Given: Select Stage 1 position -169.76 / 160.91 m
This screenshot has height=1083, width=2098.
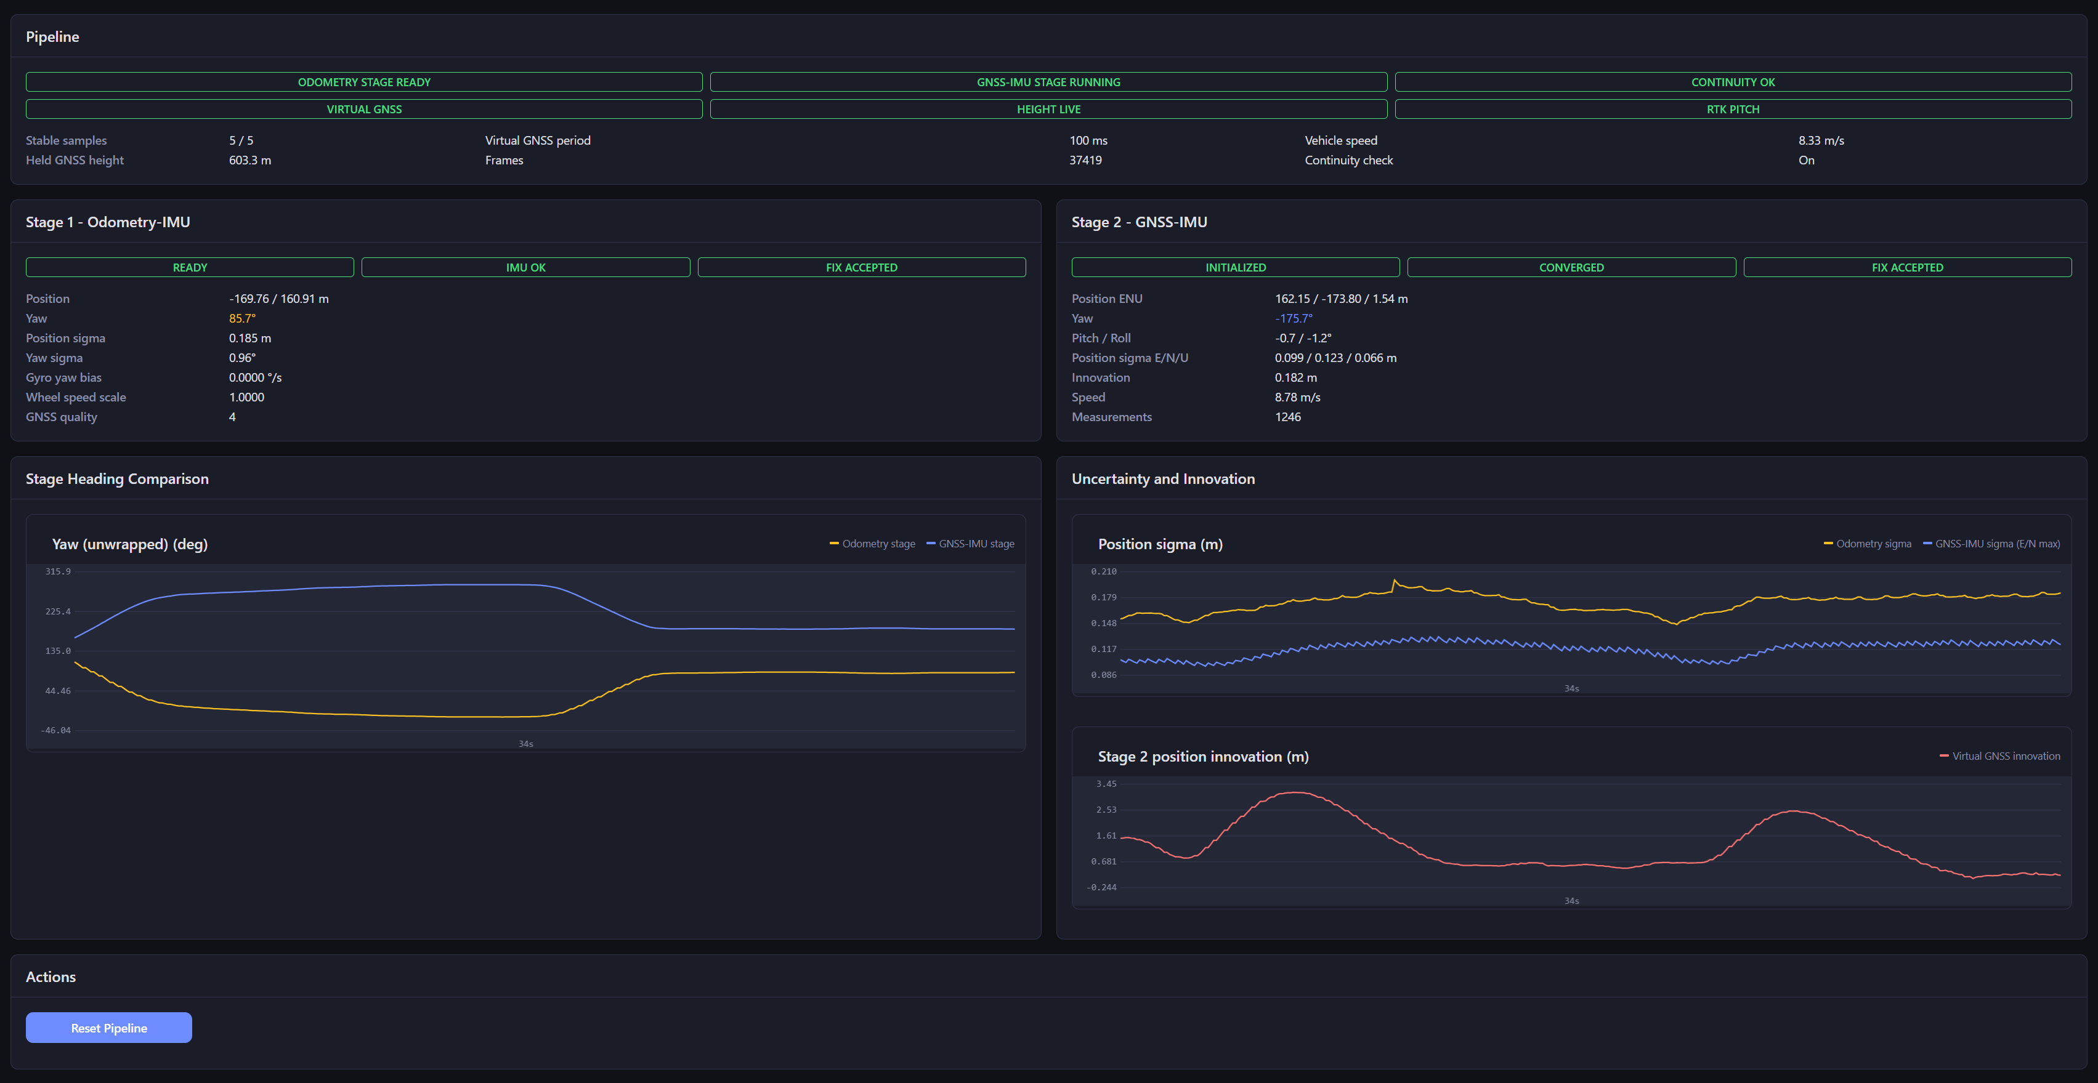Looking at the screenshot, I should pyautogui.click(x=278, y=299).
